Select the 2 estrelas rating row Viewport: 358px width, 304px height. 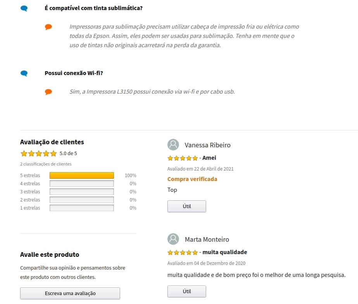[78, 200]
